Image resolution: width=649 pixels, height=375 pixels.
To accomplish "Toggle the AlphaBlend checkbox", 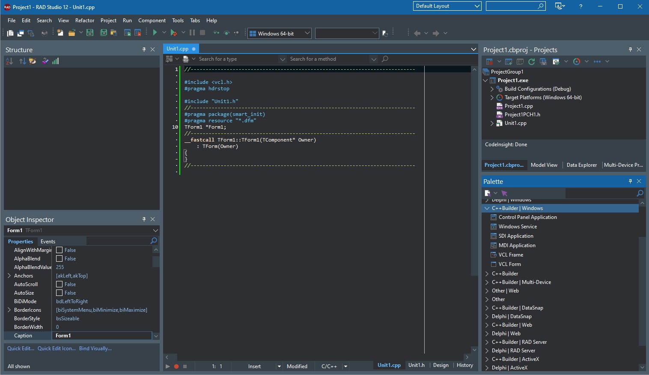I will coord(60,259).
